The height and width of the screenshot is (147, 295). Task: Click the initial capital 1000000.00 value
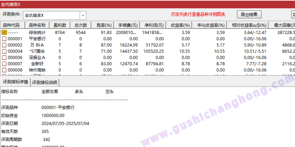(x=53, y=116)
